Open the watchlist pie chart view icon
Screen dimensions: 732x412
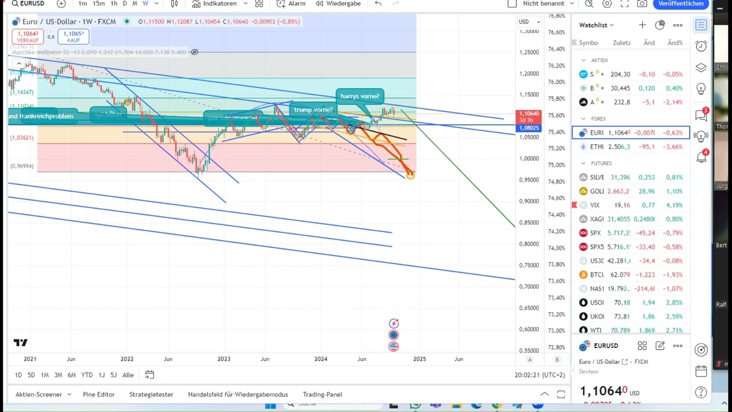660,25
